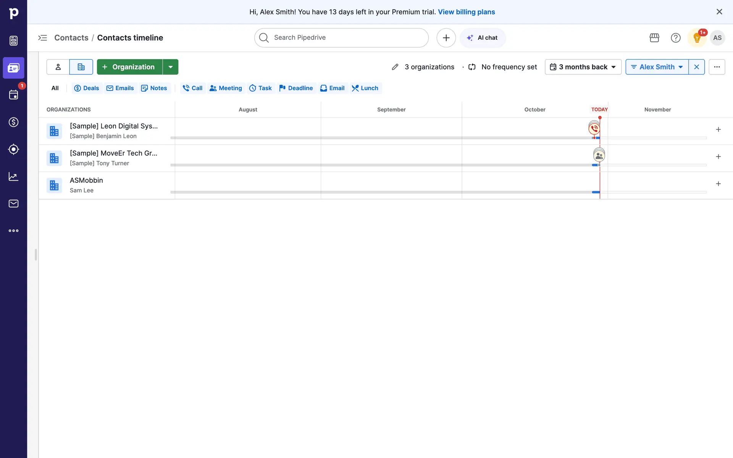The height and width of the screenshot is (458, 733).
Task: Select the Deals filter tab
Action: tap(87, 88)
